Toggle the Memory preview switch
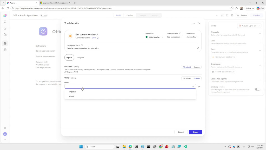The height and width of the screenshot is (150, 266). coord(257,89)
